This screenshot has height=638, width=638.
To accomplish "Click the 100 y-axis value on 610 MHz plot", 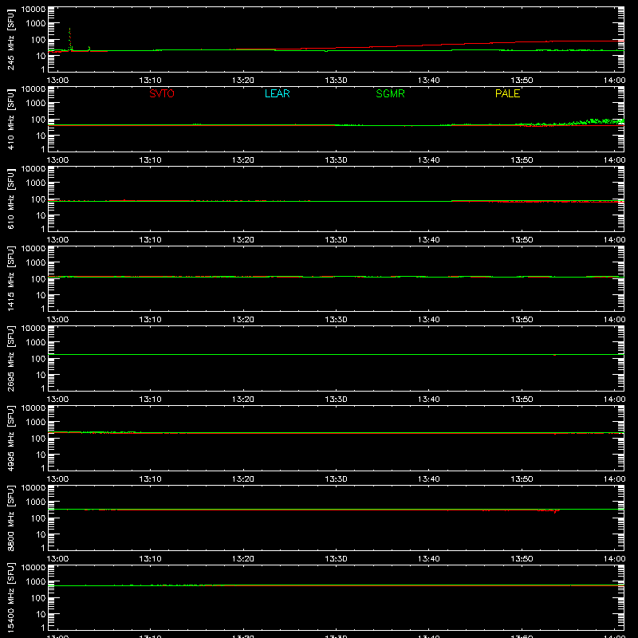I will click(x=38, y=199).
